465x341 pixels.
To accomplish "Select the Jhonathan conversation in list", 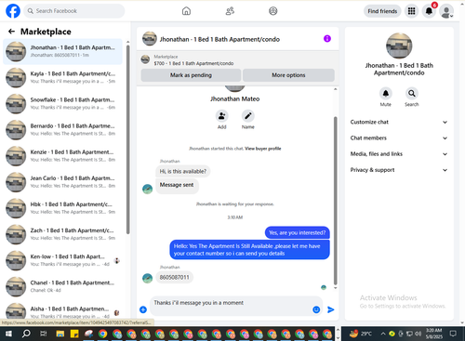I will 62,51.
